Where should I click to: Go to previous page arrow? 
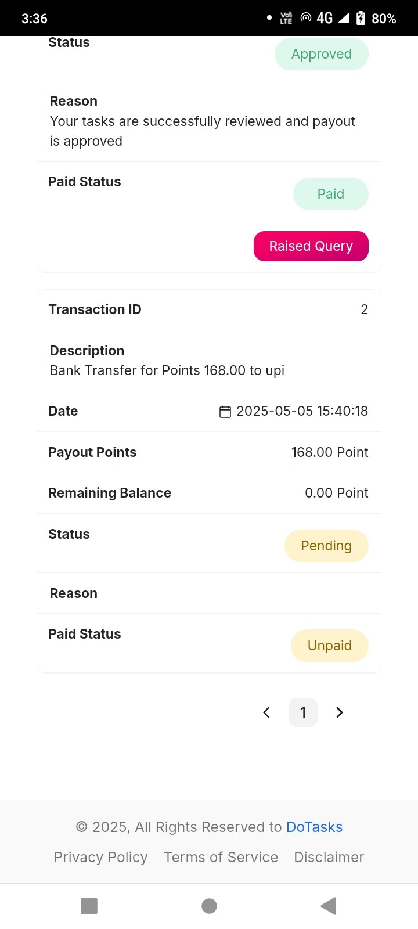266,712
